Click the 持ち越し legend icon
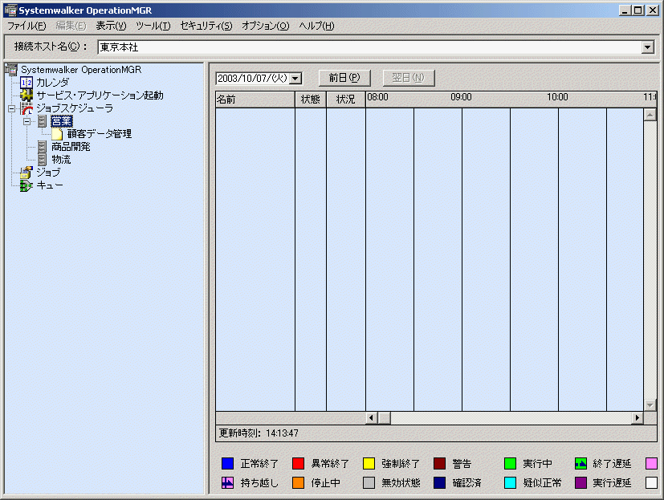The width and height of the screenshot is (664, 500). click(227, 482)
